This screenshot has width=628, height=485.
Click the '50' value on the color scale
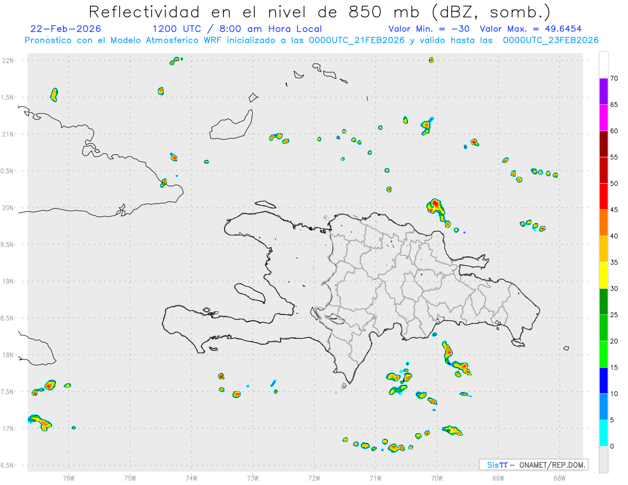[x=614, y=184]
